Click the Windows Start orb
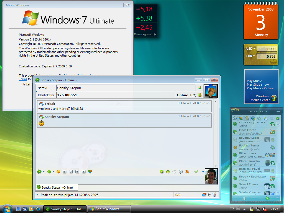Screen dimensions: 284x213 (7, 209)
